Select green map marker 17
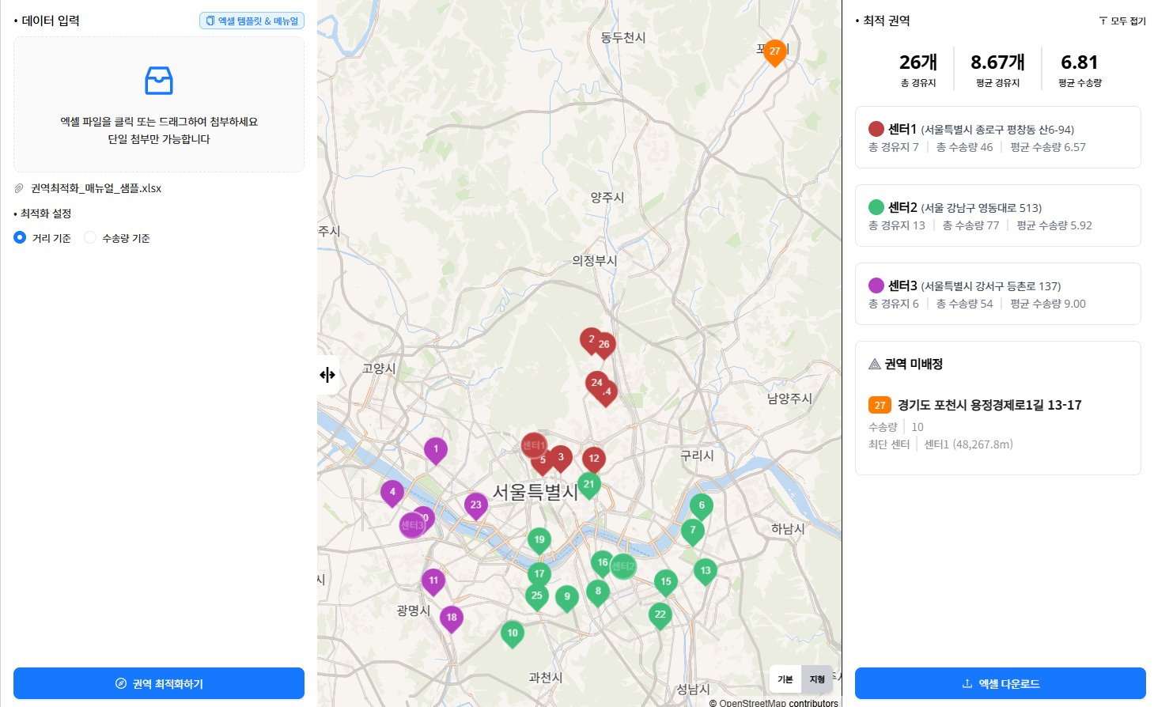 tap(539, 576)
